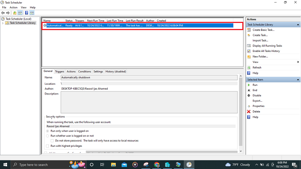Toggle Show/Hide Console Tree toolbar icon
301x169 pixels.
(x=20, y=13)
